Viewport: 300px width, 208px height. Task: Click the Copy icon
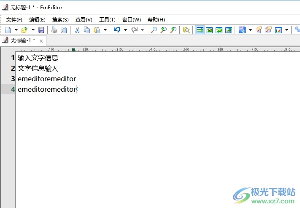(87, 30)
